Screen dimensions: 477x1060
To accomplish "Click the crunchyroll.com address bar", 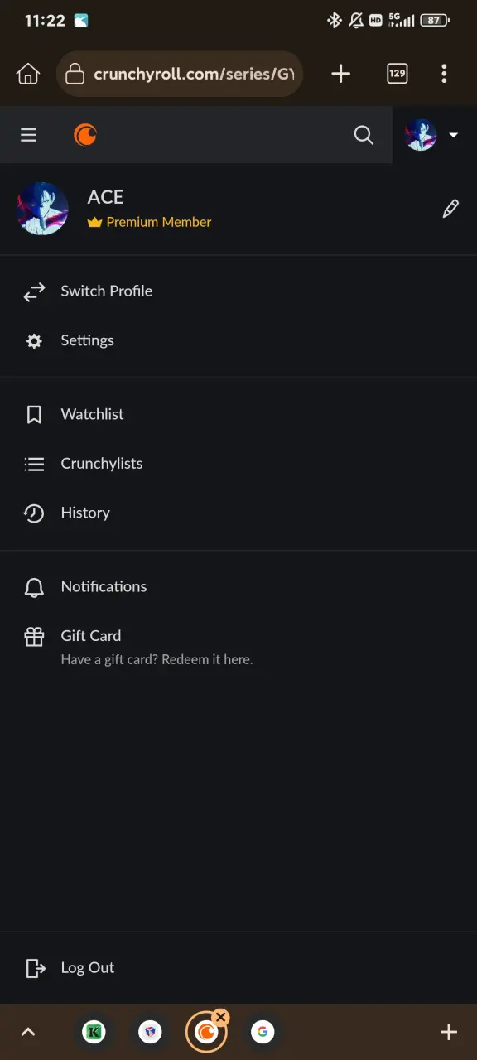I will (180, 74).
